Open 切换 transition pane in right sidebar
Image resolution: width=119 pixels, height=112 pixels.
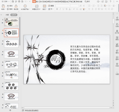coord(117,25)
